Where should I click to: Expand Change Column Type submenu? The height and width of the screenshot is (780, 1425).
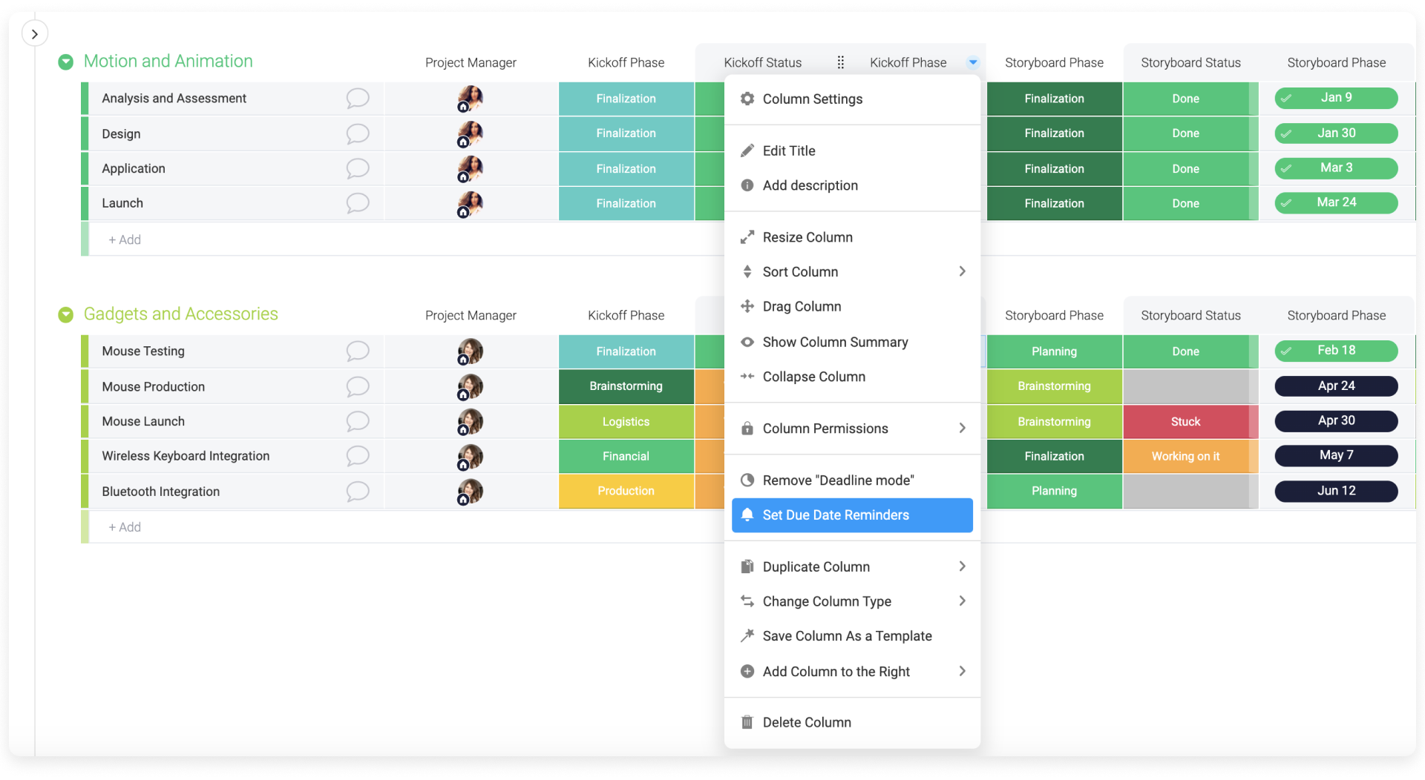pyautogui.click(x=852, y=601)
